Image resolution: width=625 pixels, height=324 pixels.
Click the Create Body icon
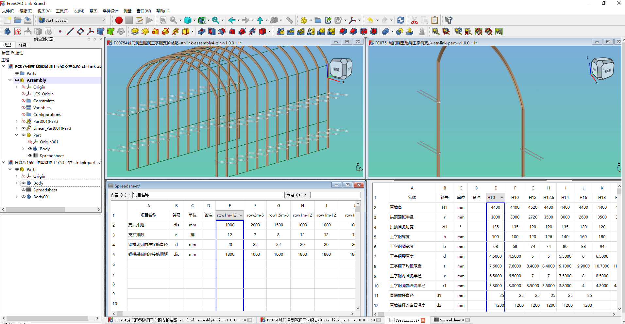pos(8,31)
